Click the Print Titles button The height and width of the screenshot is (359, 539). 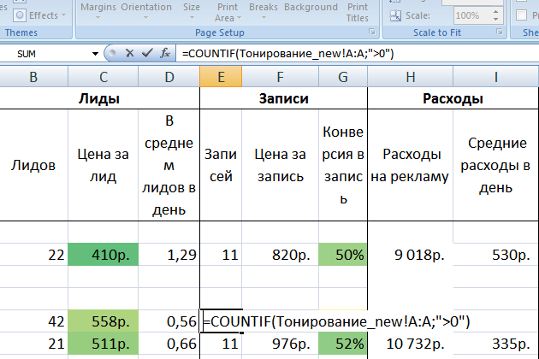click(x=358, y=12)
